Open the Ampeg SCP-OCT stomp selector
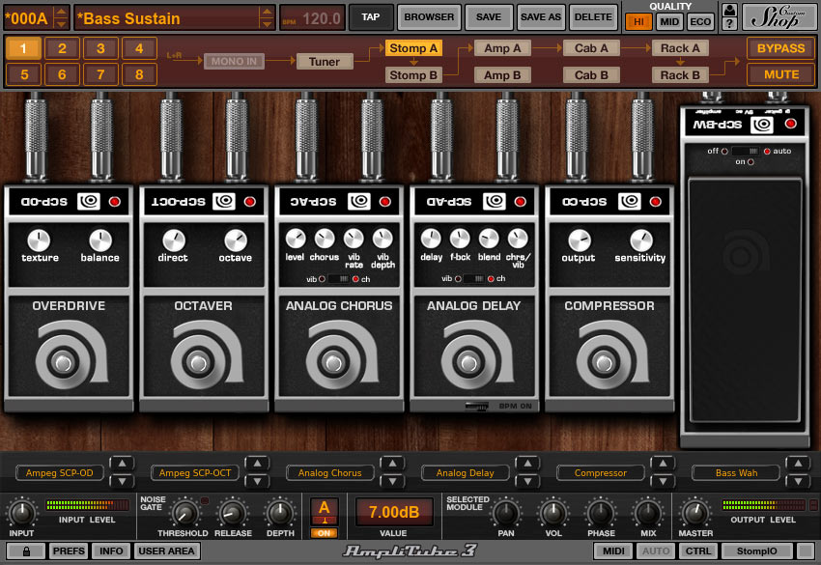821x565 pixels. pos(195,473)
